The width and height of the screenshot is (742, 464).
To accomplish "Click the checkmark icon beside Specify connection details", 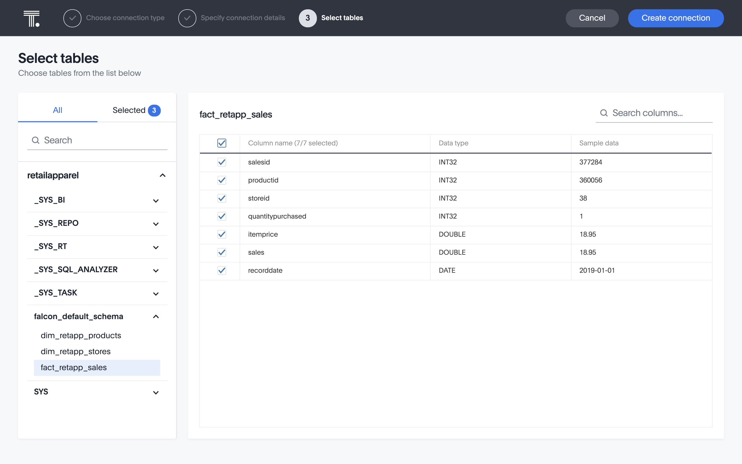I will pyautogui.click(x=187, y=18).
